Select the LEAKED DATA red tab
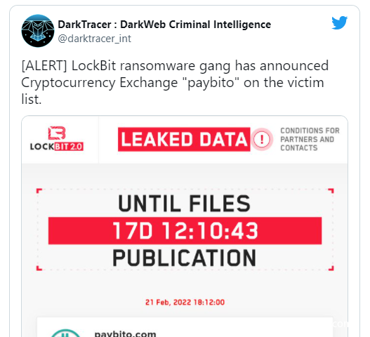 (x=184, y=139)
